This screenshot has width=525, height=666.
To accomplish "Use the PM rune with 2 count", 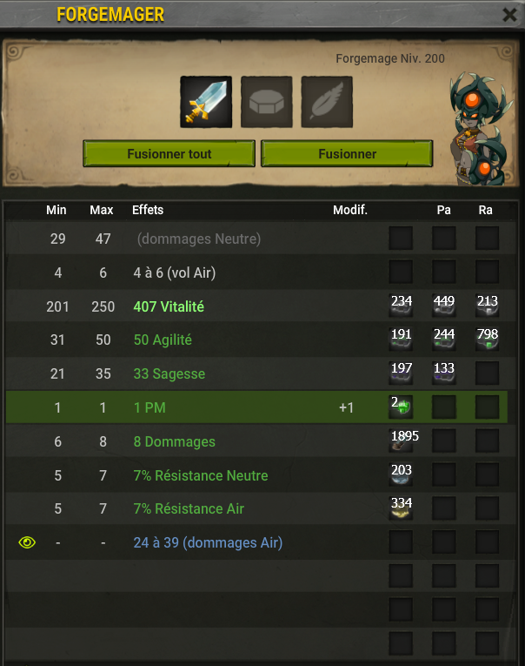I will (401, 407).
